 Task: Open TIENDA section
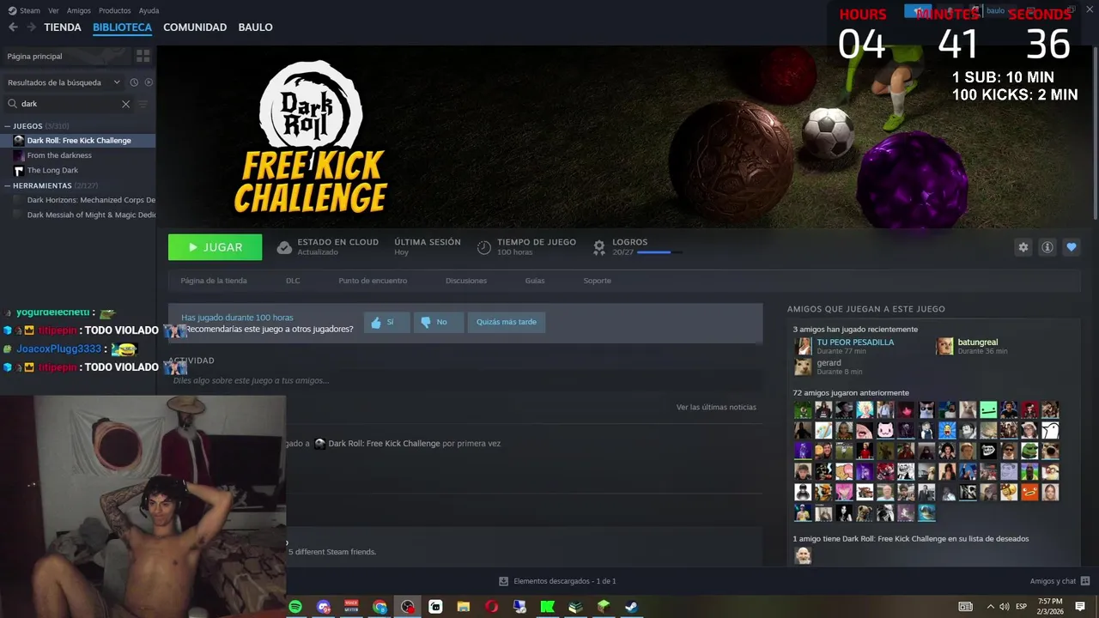pos(63,27)
